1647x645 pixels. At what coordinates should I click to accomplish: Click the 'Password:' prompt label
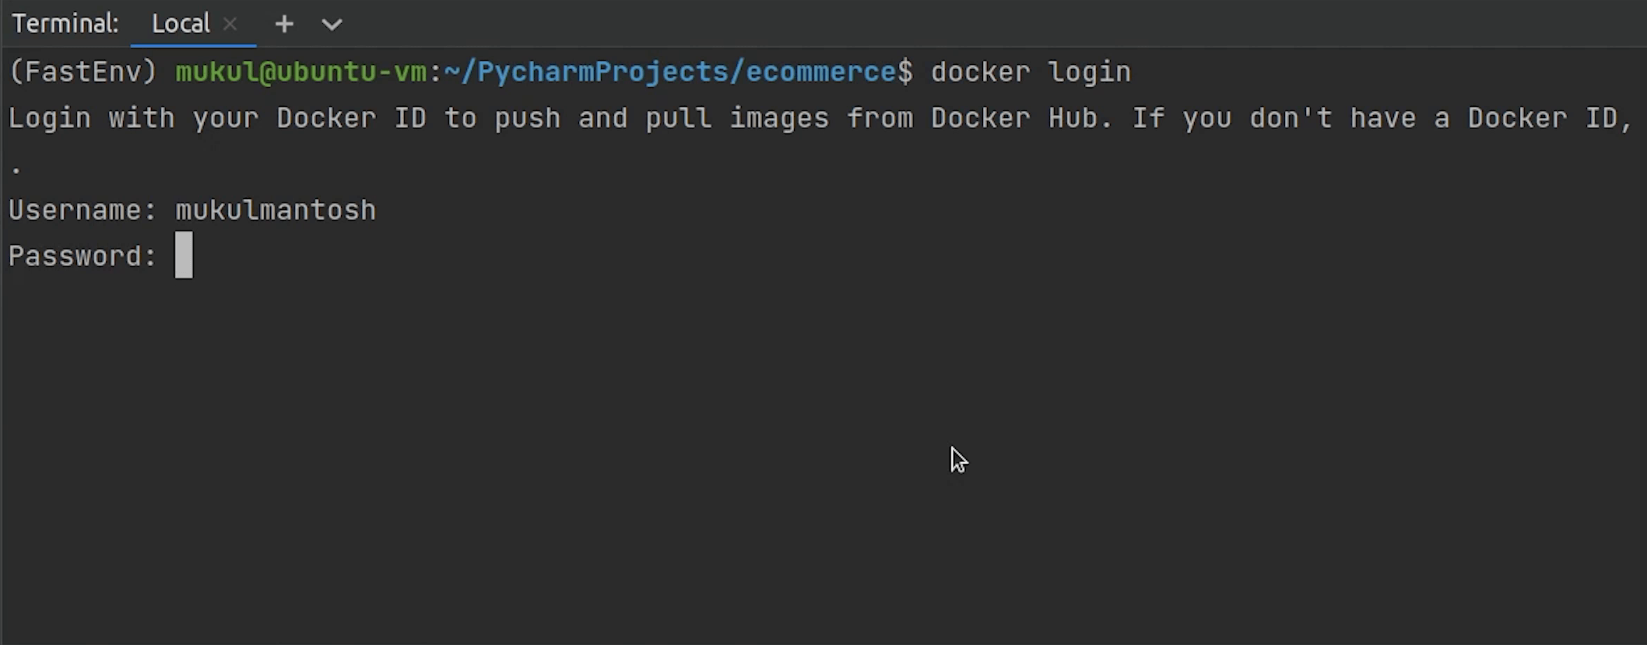(82, 256)
